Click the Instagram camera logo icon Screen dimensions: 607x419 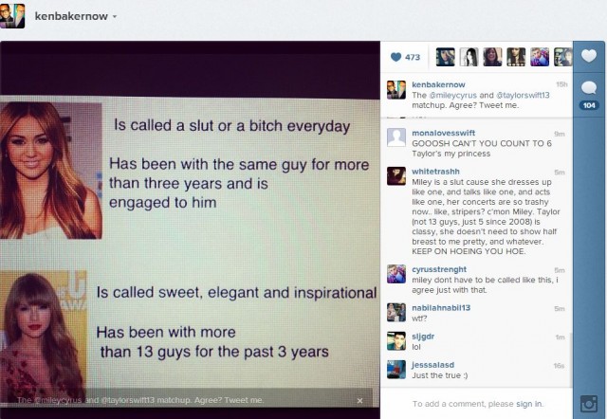pyautogui.click(x=588, y=404)
